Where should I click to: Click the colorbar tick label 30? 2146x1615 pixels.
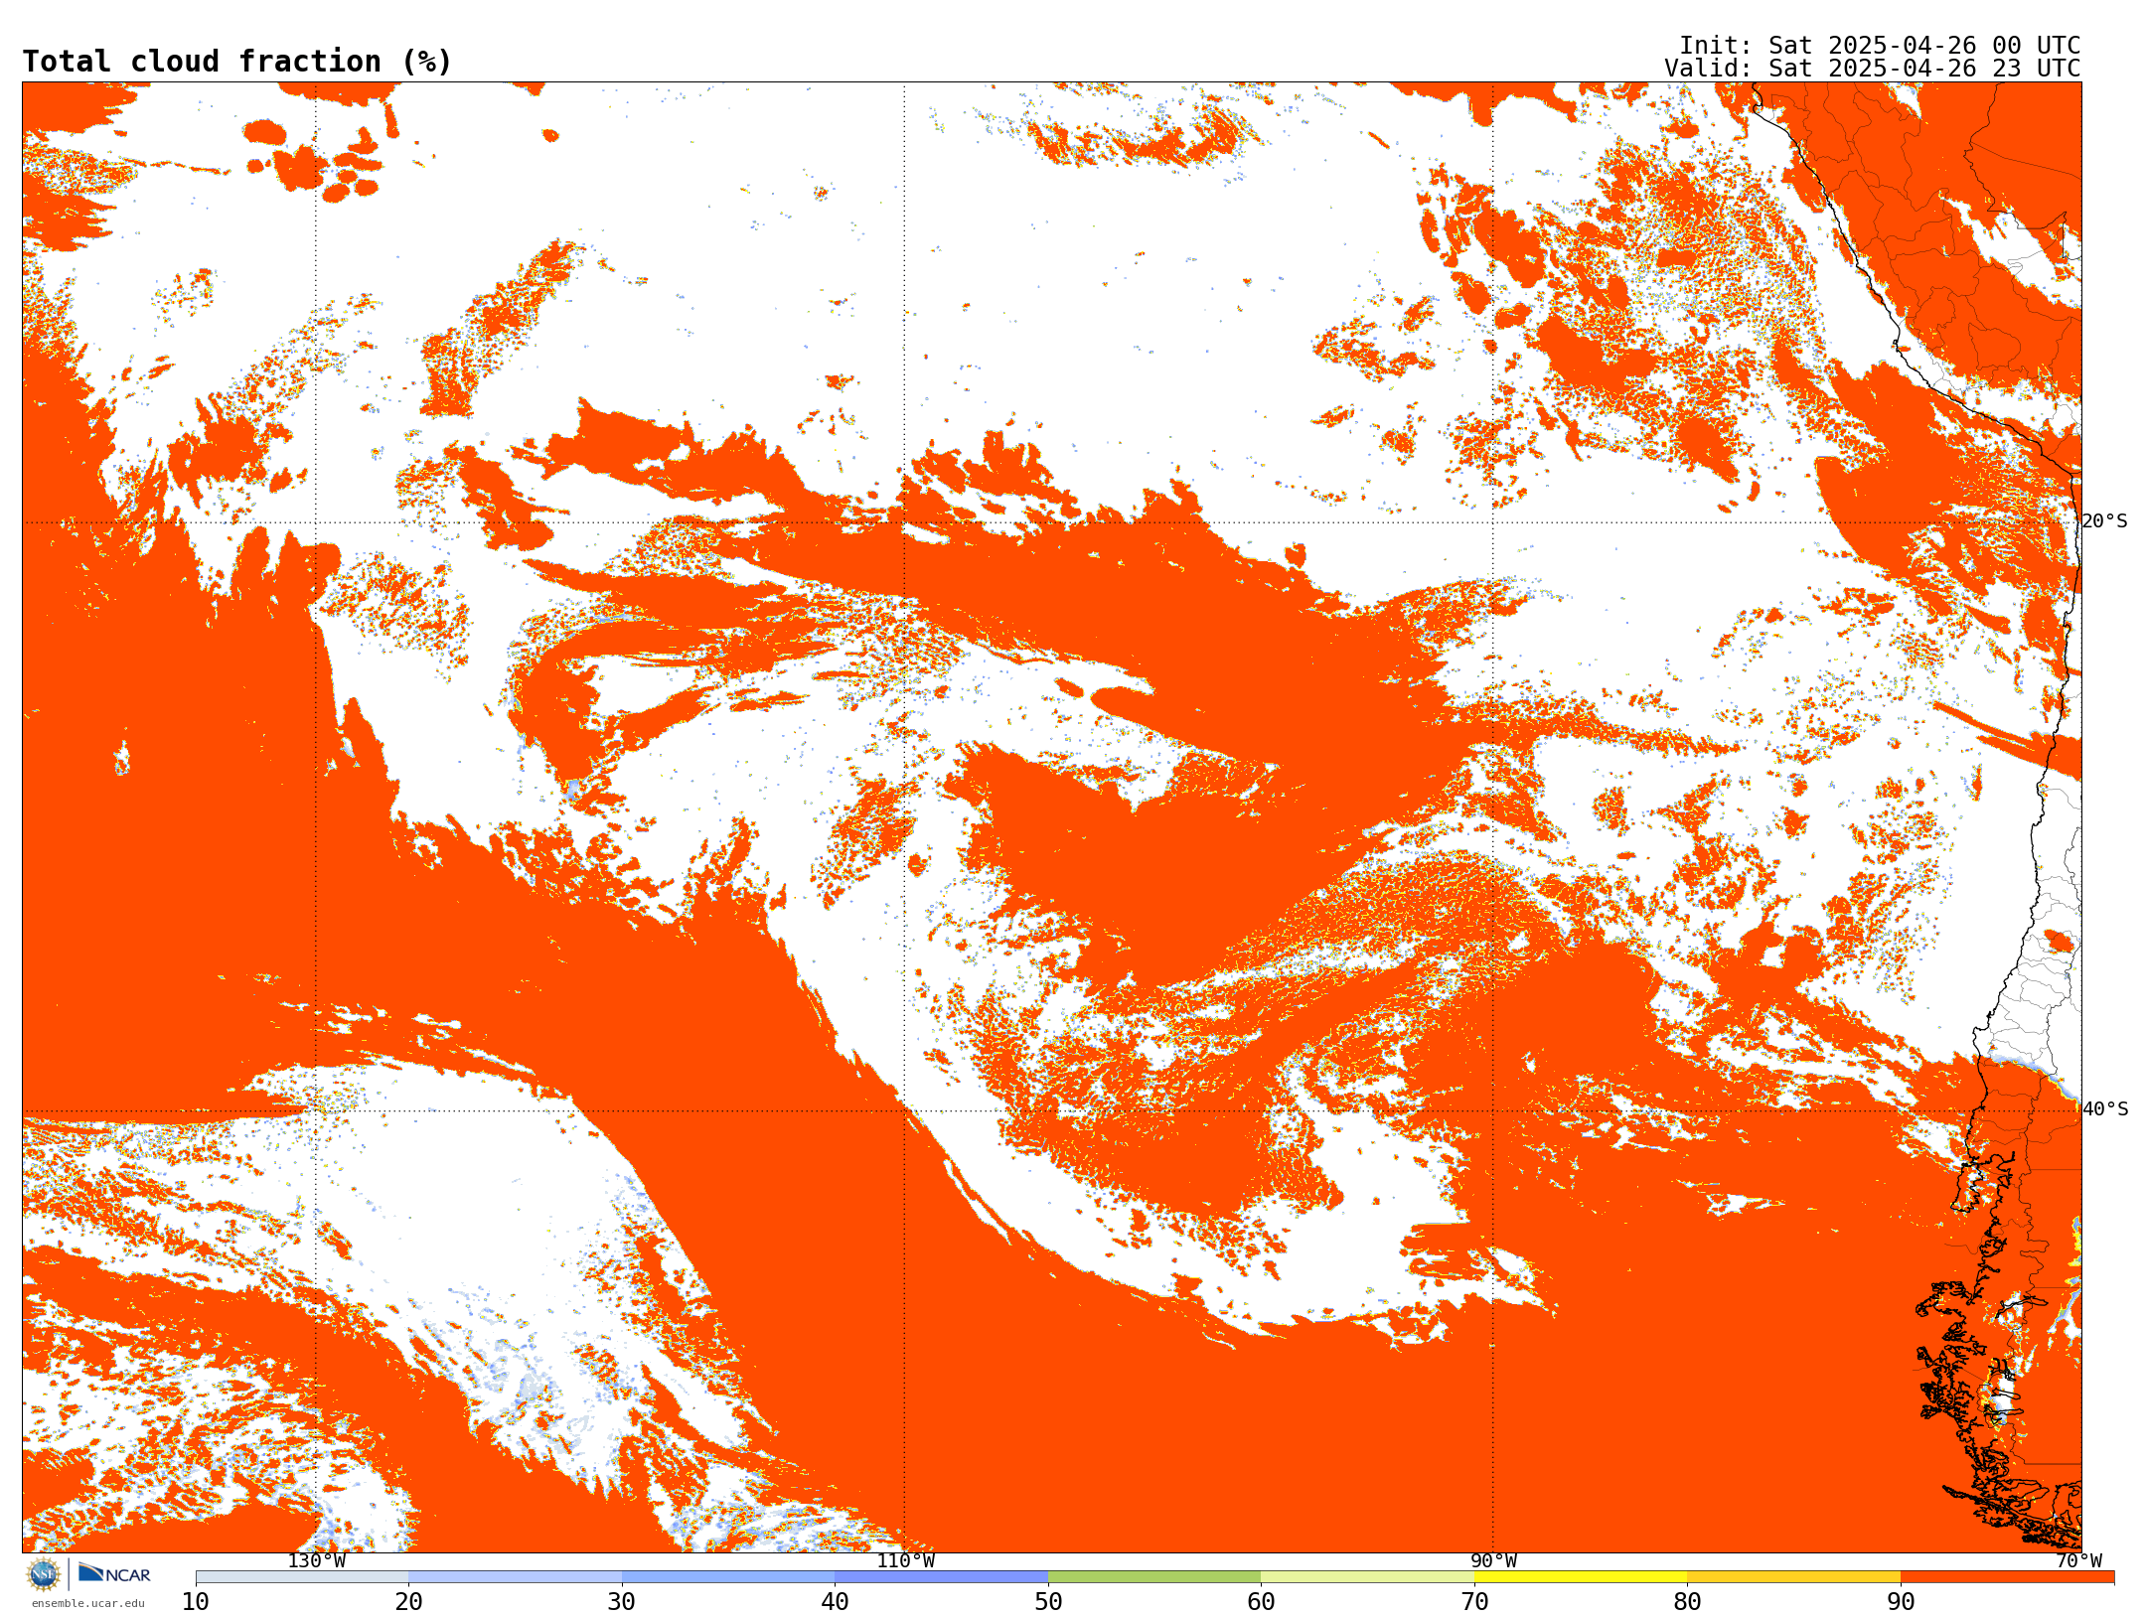pos(622,1602)
